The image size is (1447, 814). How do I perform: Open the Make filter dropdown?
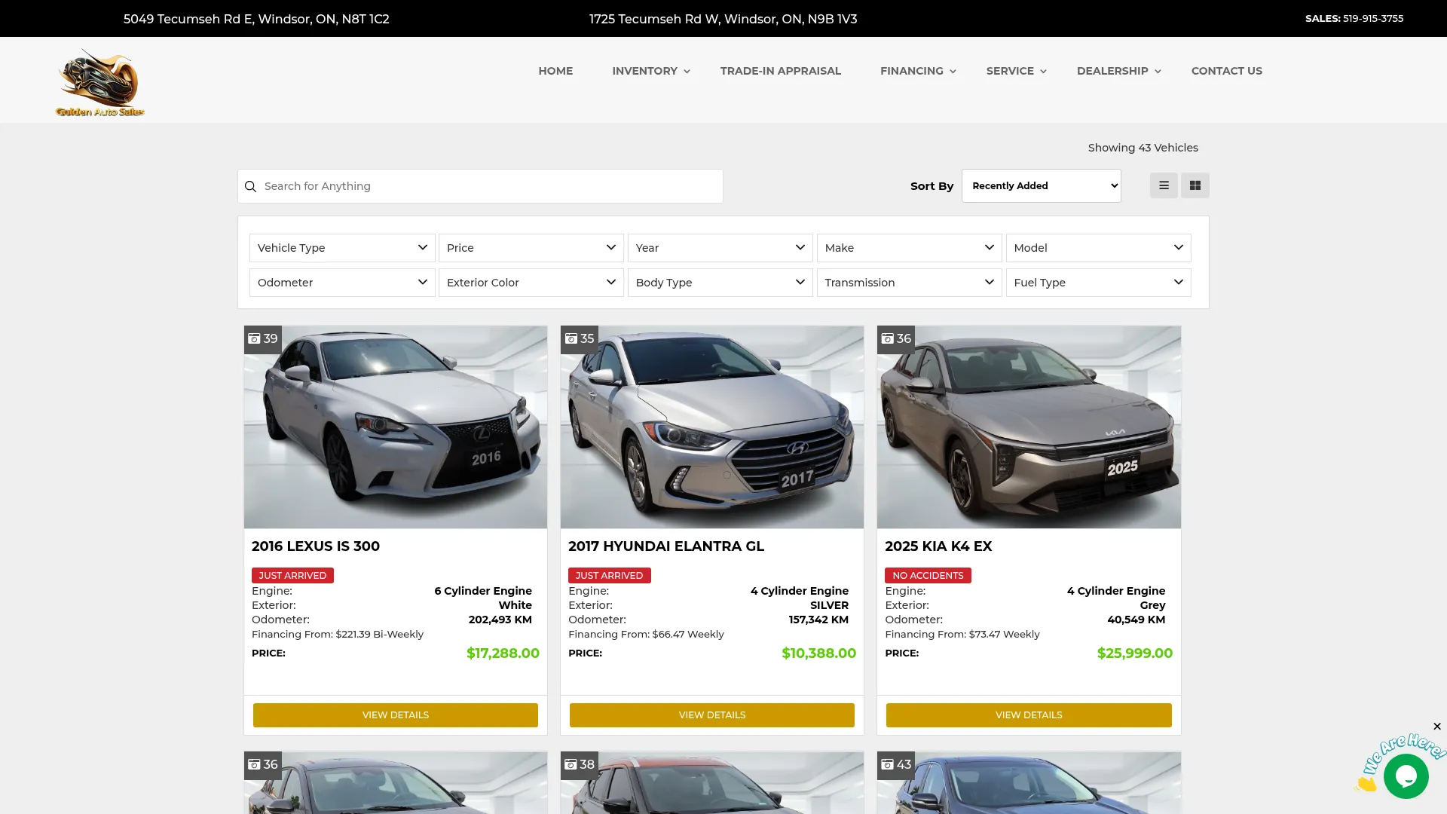[910, 248]
